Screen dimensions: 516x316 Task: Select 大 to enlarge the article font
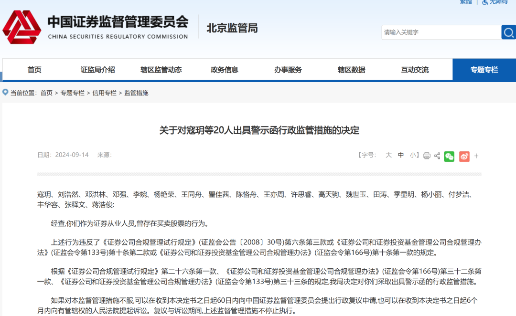coord(388,155)
